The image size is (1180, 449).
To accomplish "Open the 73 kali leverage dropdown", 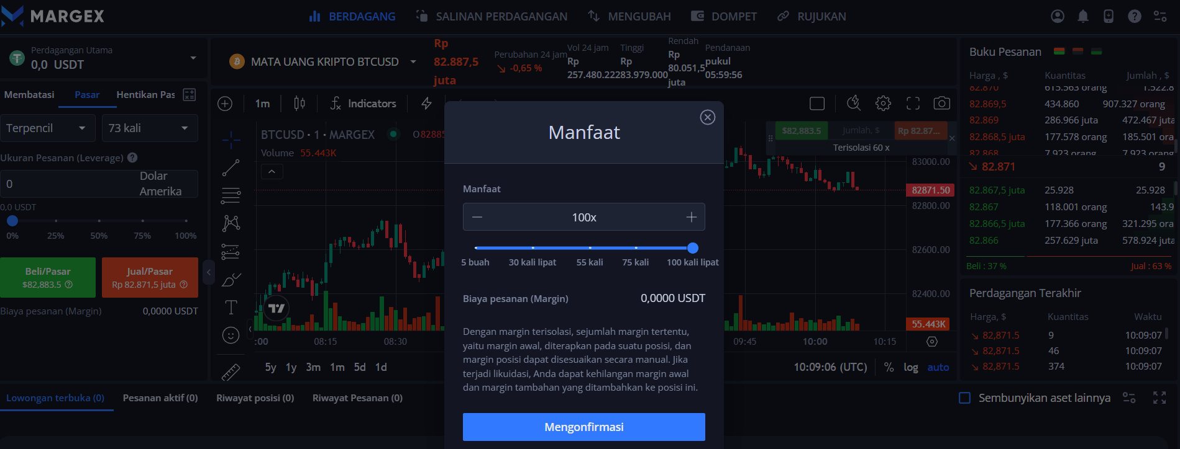I will click(150, 128).
